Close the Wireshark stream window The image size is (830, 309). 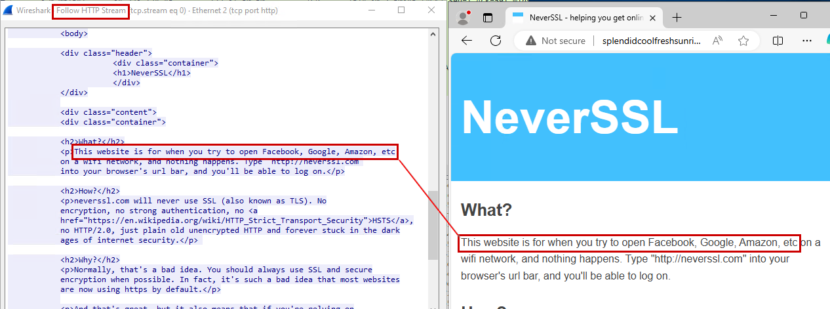431,10
